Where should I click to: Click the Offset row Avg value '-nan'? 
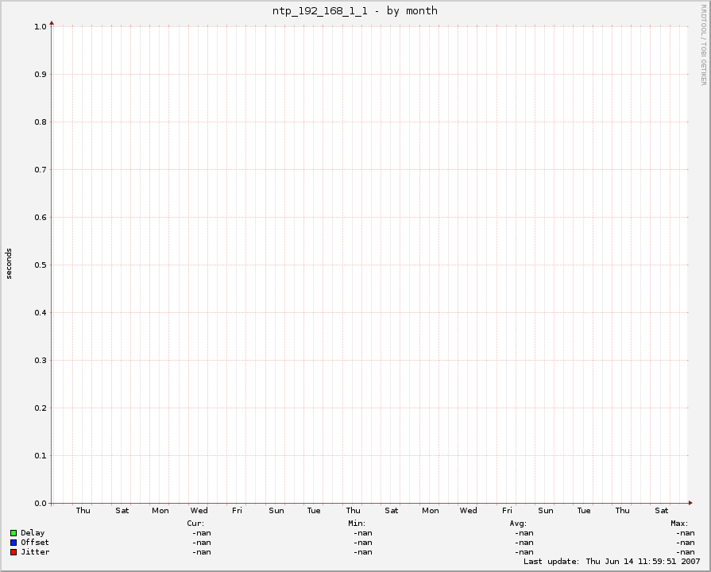[x=524, y=543]
